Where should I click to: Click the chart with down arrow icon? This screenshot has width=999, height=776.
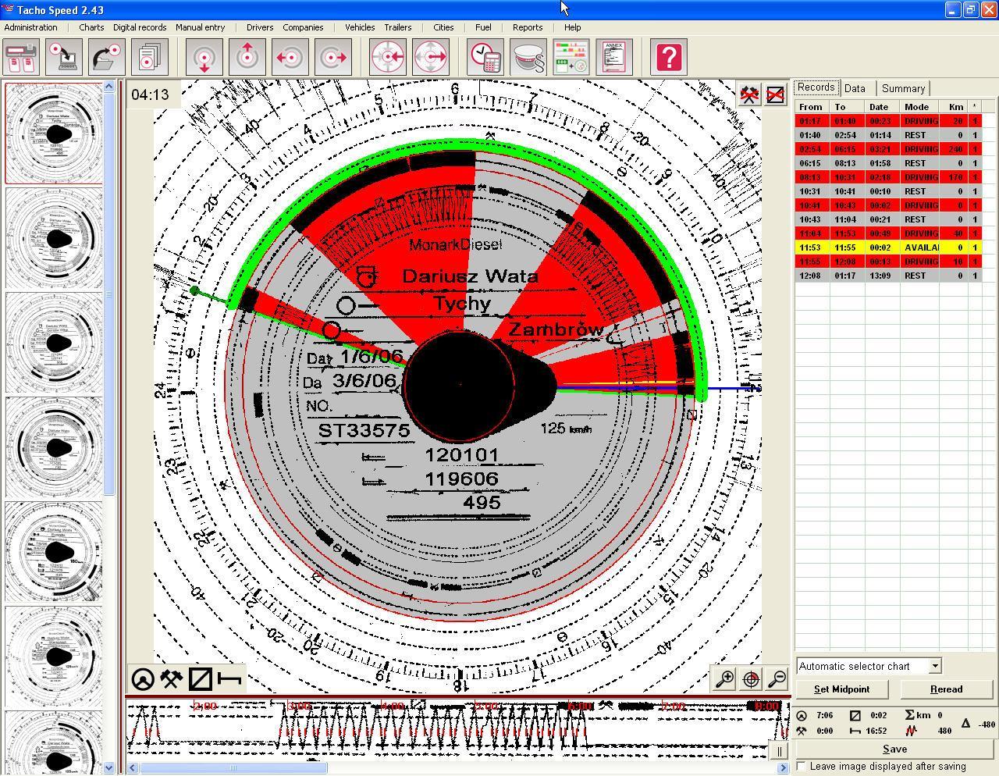pyautogui.click(x=204, y=58)
